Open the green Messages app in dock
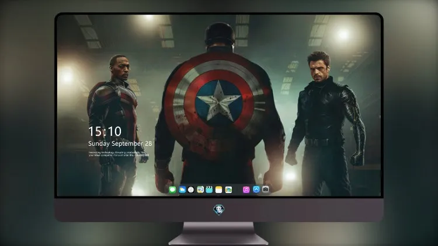 172,190
